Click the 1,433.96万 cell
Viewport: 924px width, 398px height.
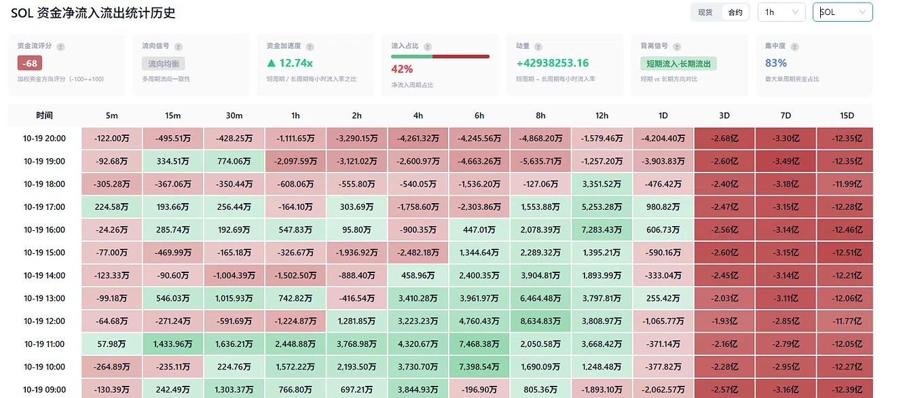pyautogui.click(x=173, y=344)
